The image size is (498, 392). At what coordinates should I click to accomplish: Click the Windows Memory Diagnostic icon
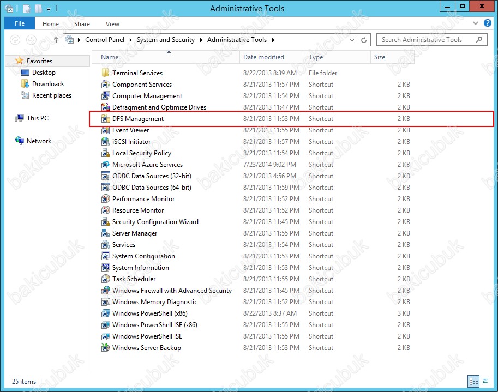pyautogui.click(x=105, y=302)
